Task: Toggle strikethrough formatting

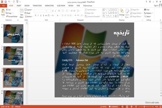Action: [46, 15]
